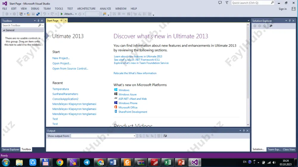This screenshot has height=167, width=298.
Task: Click the Solution Explorer Properties wrench icon
Action: click(271, 26)
